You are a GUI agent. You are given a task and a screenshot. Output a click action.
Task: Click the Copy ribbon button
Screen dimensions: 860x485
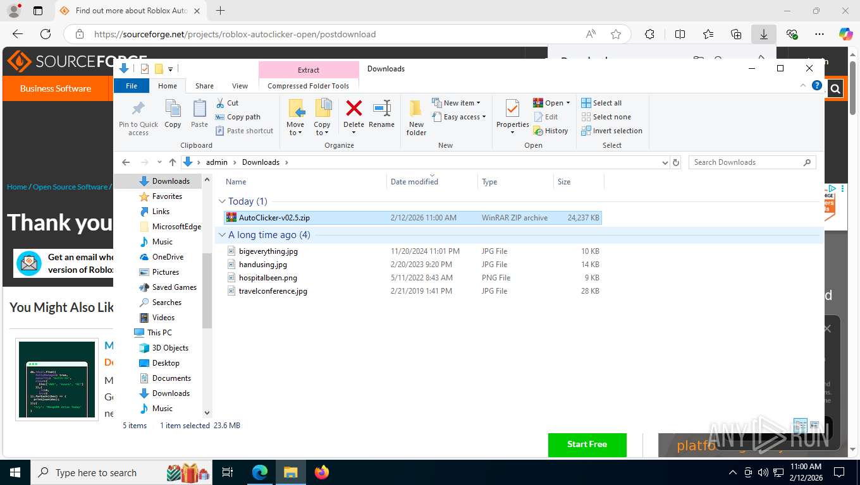[173, 114]
